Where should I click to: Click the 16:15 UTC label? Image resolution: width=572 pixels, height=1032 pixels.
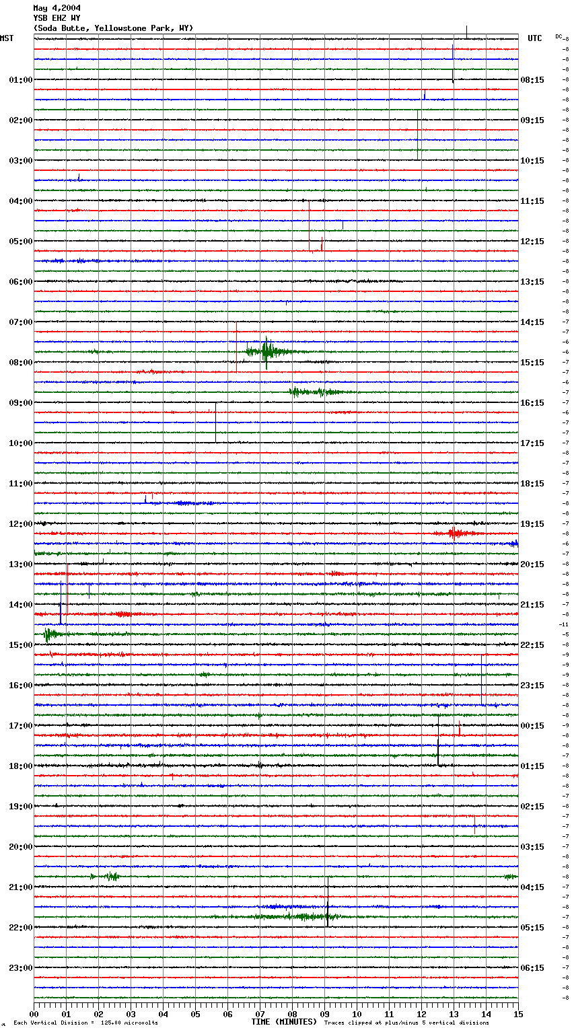[x=532, y=403]
